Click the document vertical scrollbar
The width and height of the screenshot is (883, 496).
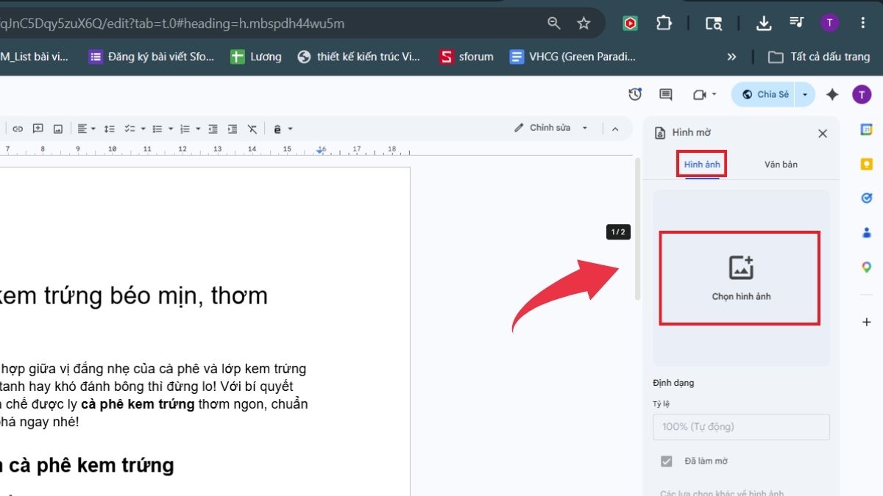[637, 229]
